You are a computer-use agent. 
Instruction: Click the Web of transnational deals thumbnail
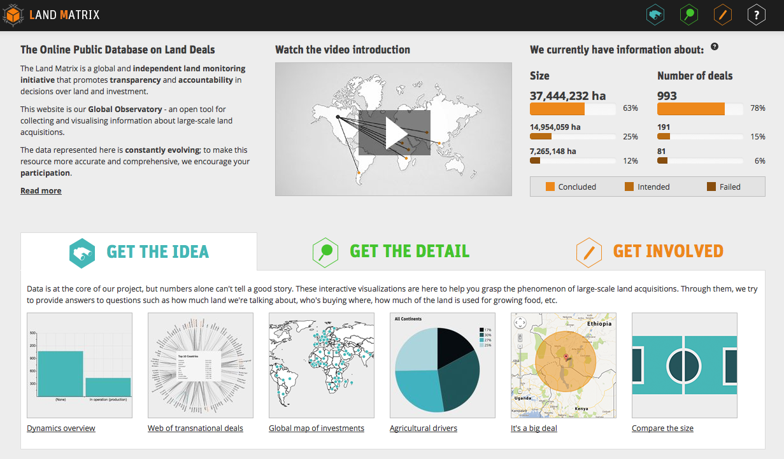pyautogui.click(x=201, y=365)
